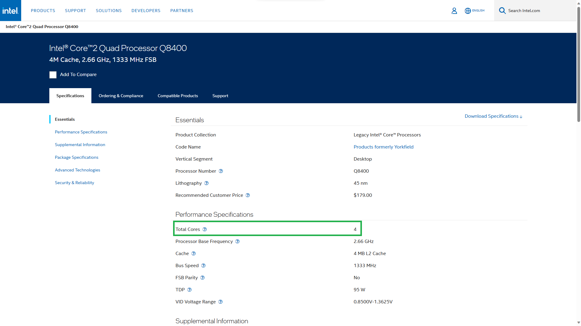Viewport: 581px width, 326px height.
Task: Open the help icon next to Total Cores
Action: pyautogui.click(x=205, y=229)
